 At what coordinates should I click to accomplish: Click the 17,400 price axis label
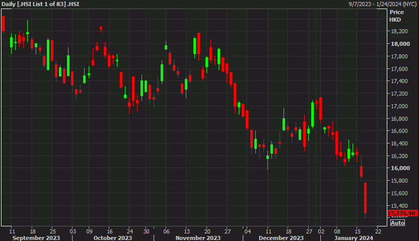tap(399, 81)
